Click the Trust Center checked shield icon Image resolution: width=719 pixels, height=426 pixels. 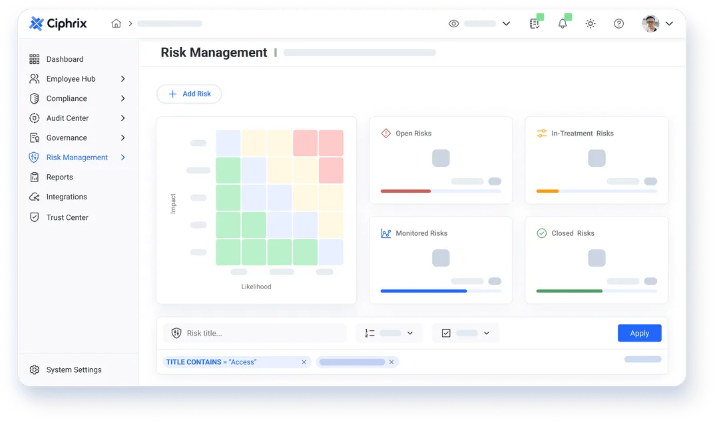click(x=35, y=217)
